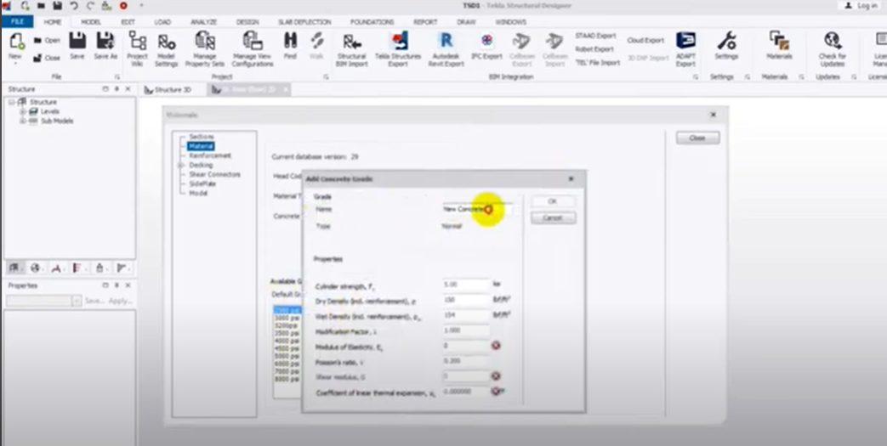Screen dimensions: 887x446
Task: Select the globe icon tab below Structure panel
Action: 35,268
